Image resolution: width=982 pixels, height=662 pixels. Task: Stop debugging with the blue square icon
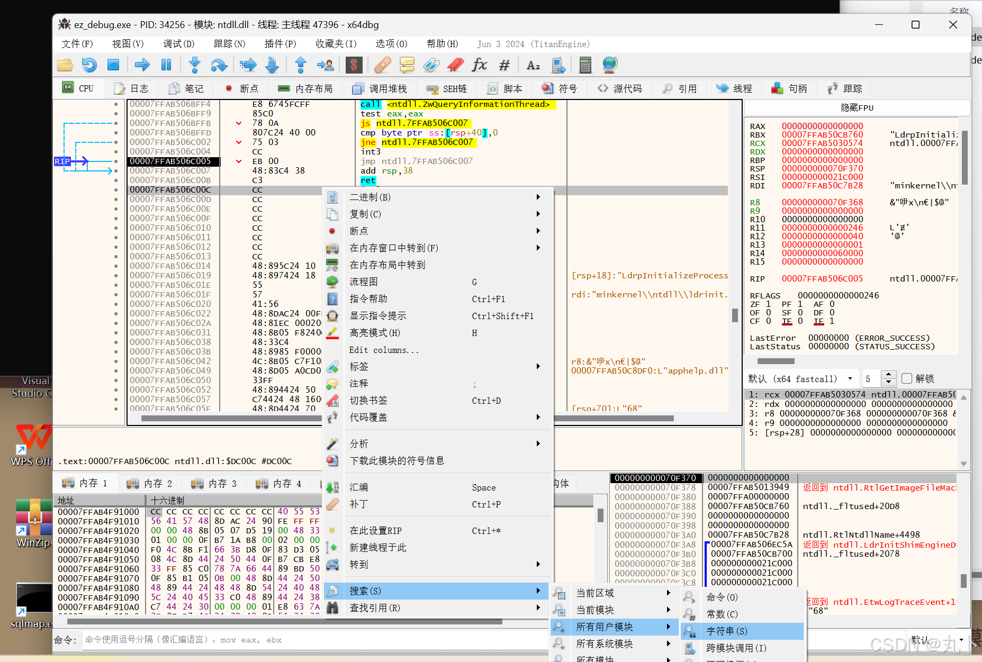(x=113, y=65)
